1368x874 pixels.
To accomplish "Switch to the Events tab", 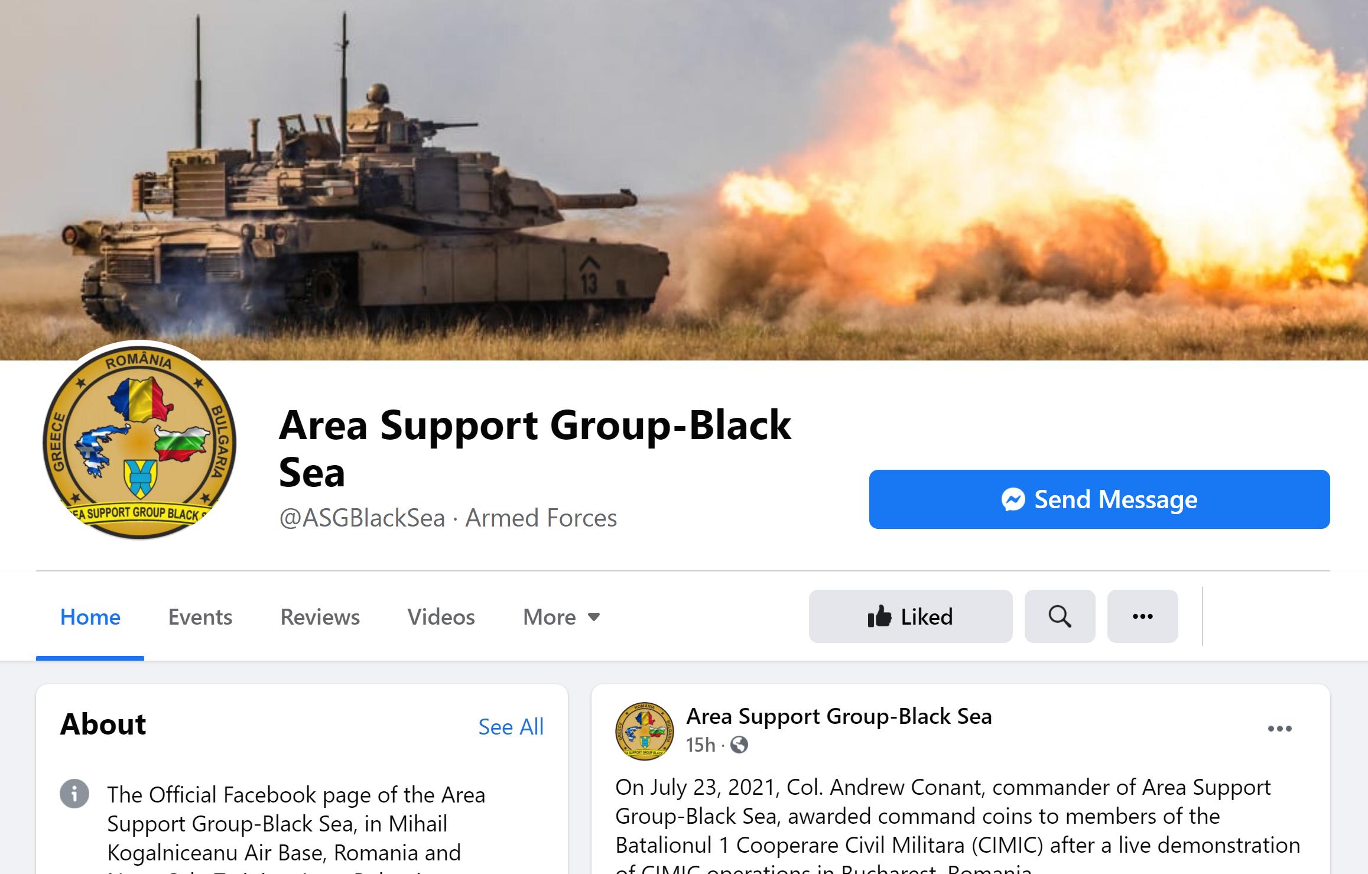I will pos(200,617).
